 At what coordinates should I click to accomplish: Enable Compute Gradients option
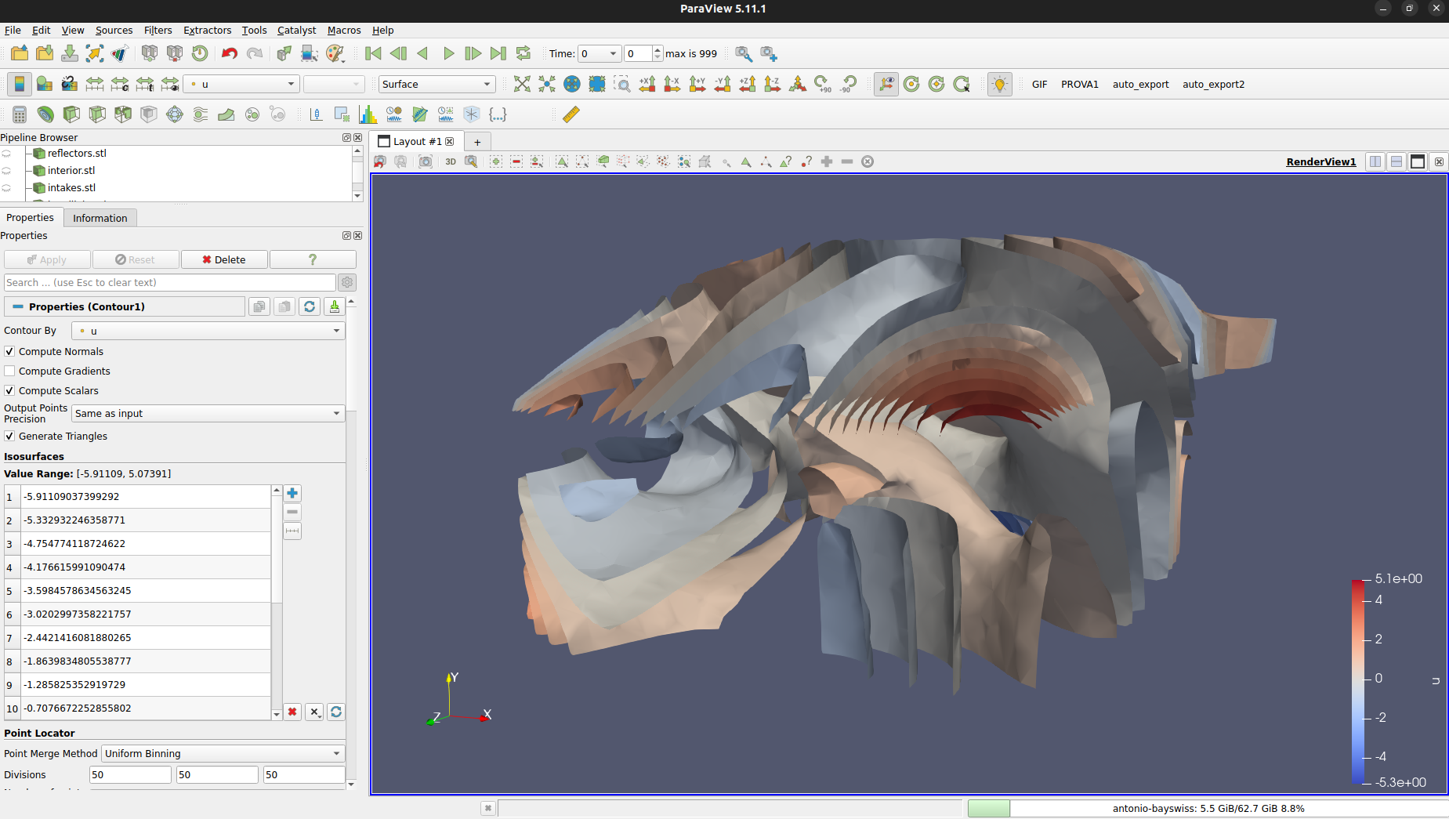pyautogui.click(x=9, y=371)
